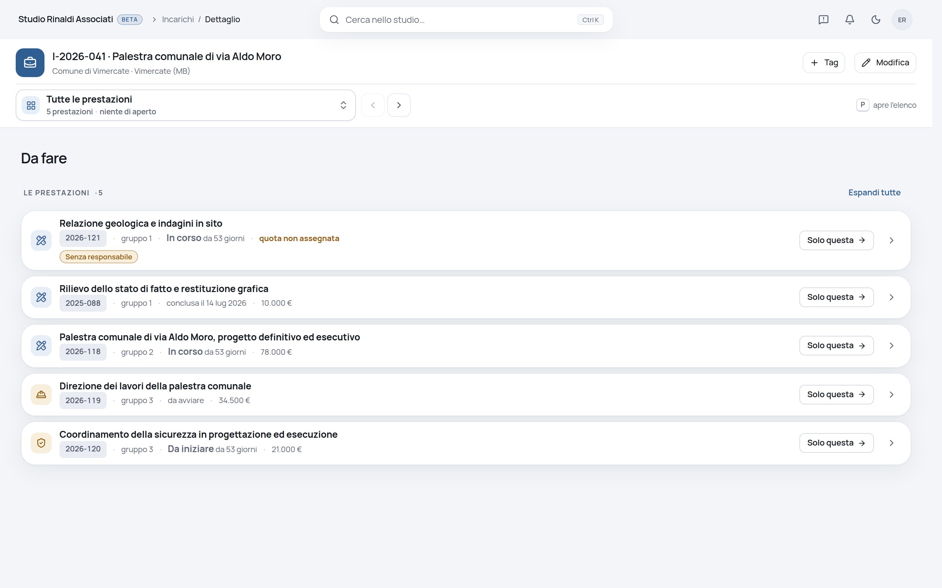
Task: Click Solo questa for Rilievo dello stato
Action: [836, 297]
